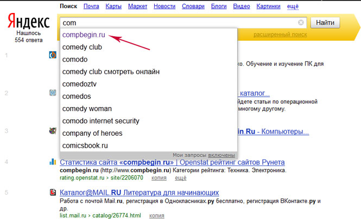Open the result title ending in 'каталог...'
Image resolution: width=361 pixels, height=219 pixels.
click(254, 94)
